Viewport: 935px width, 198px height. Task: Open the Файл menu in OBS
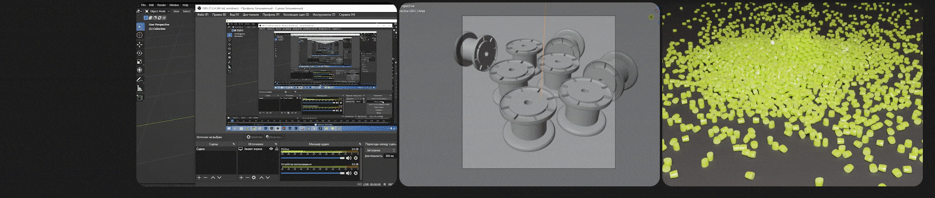tap(203, 15)
